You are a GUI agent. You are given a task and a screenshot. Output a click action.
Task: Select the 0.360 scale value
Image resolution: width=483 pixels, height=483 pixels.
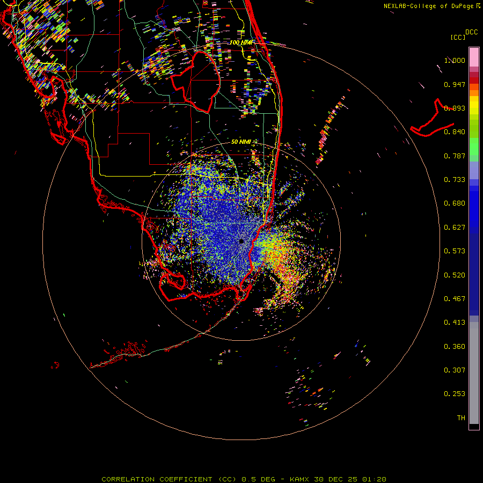click(455, 347)
